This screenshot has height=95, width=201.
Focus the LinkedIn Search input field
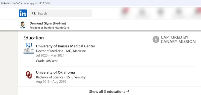point(60,13)
